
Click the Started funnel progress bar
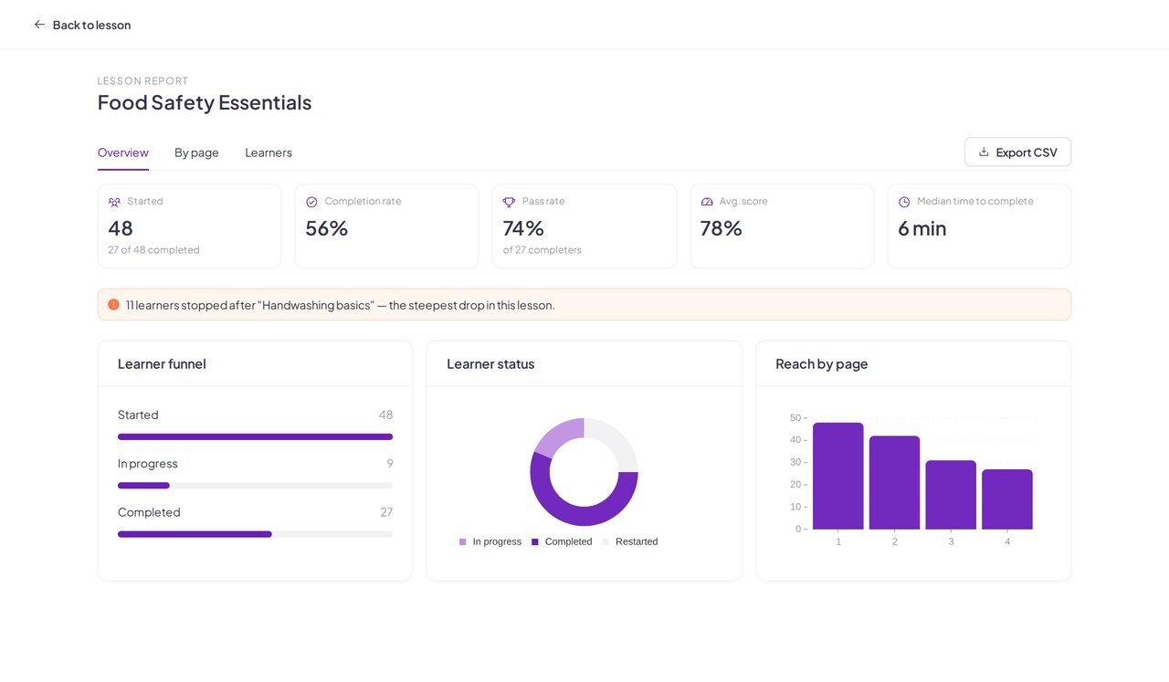point(255,436)
